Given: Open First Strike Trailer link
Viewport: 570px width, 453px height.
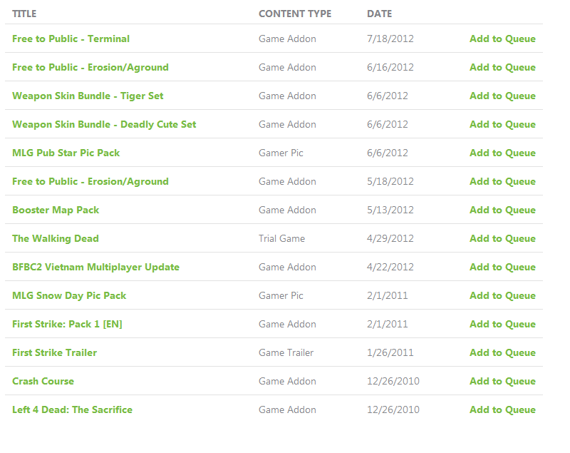Looking at the screenshot, I should pyautogui.click(x=54, y=352).
